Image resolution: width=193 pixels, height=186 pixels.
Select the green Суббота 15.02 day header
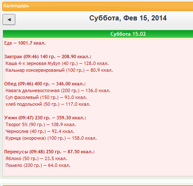98,34
